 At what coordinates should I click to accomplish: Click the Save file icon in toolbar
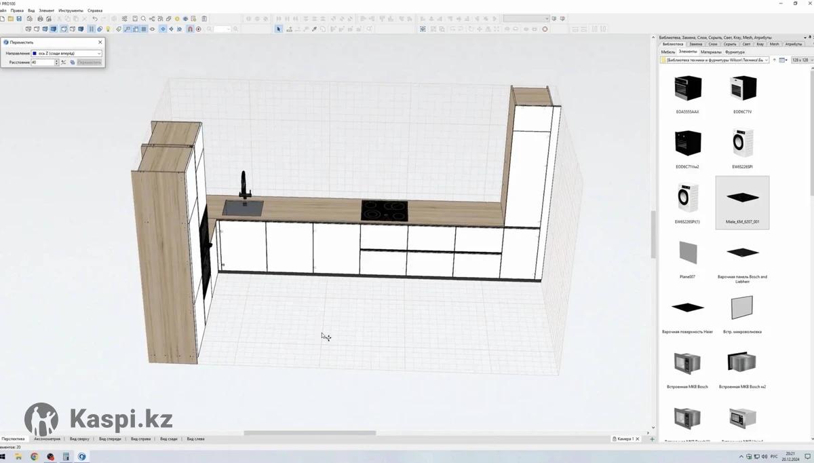click(x=20, y=19)
